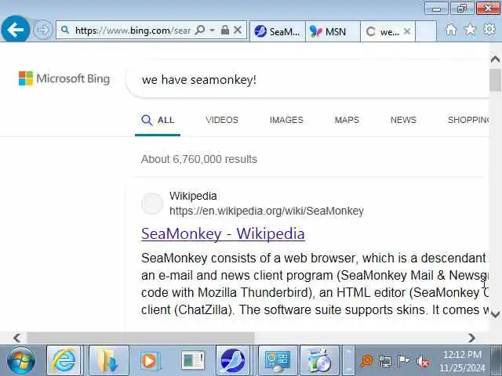The height and width of the screenshot is (376, 502).
Task: Open the clock showing 12:12 PM
Action: (x=462, y=361)
